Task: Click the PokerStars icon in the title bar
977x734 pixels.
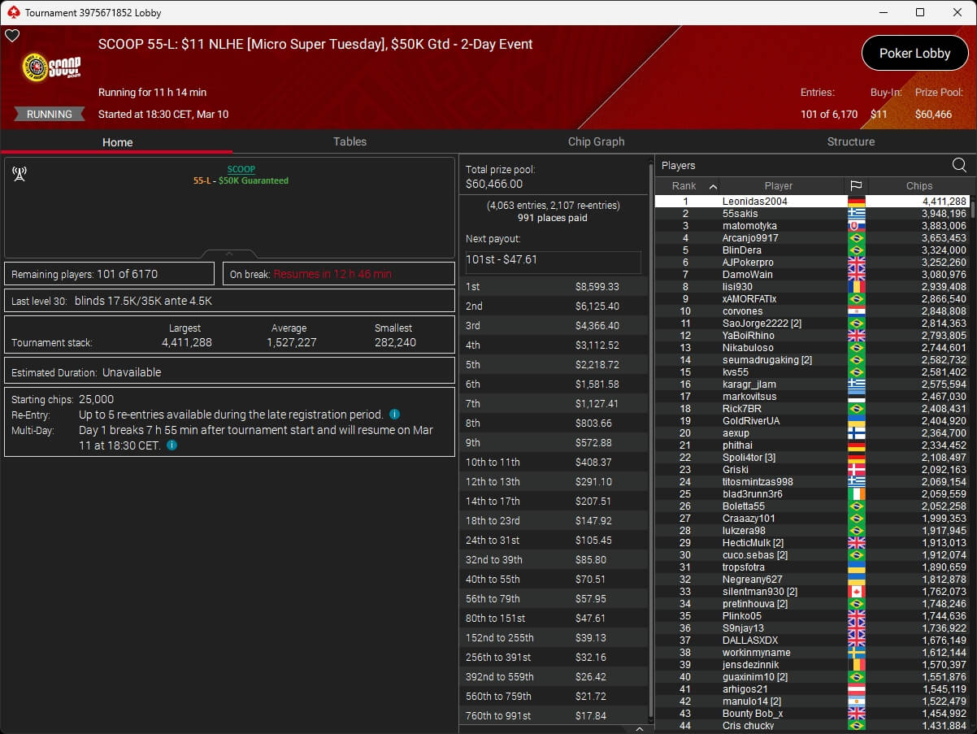Action: click(x=12, y=12)
